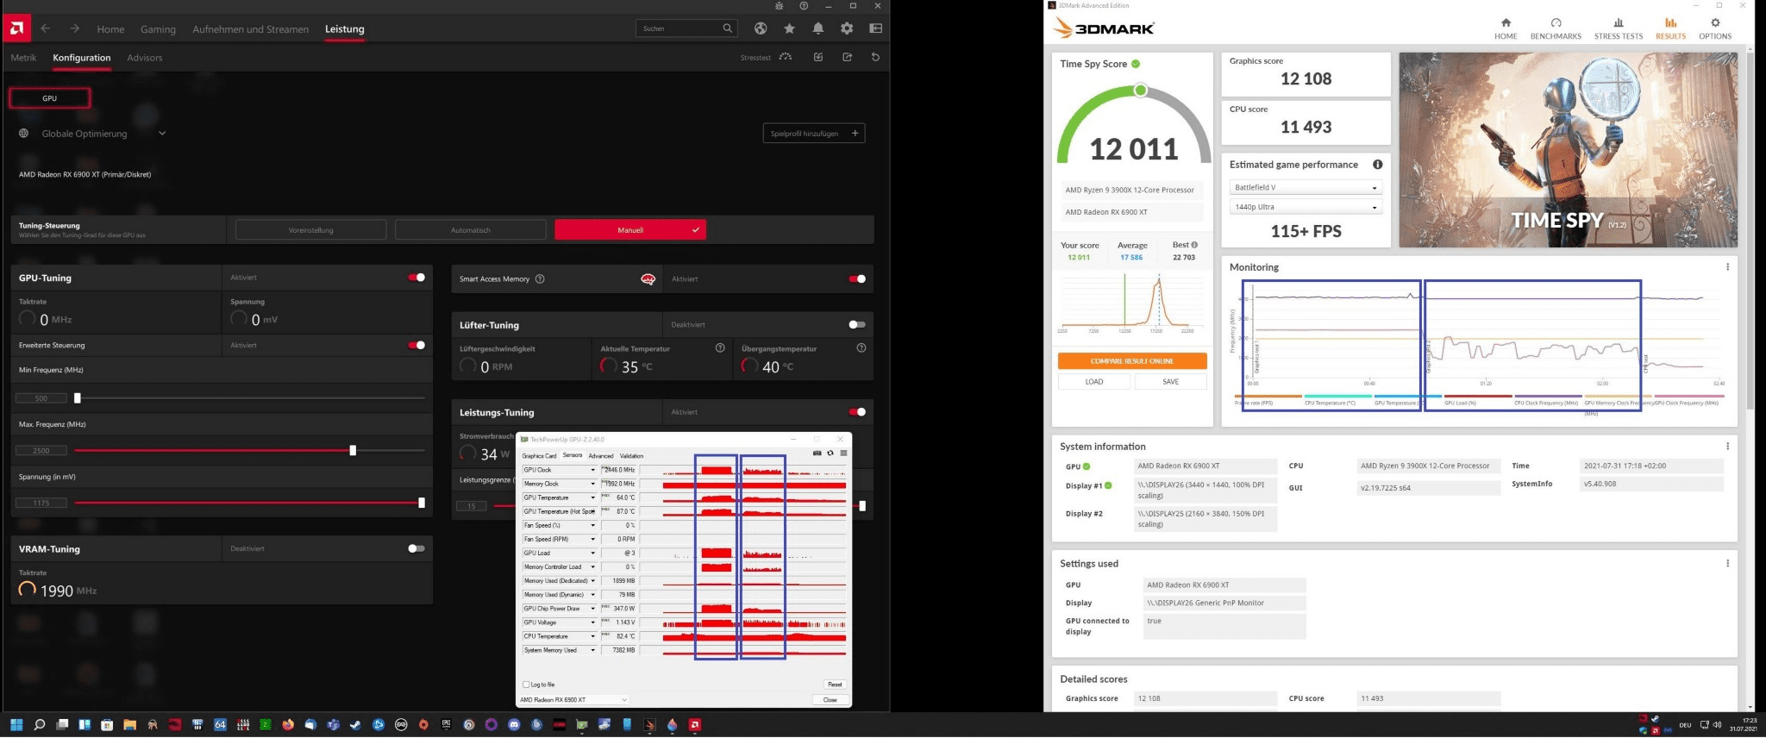
Task: Click the AMD logo in Radeon Software
Action: tap(16, 28)
